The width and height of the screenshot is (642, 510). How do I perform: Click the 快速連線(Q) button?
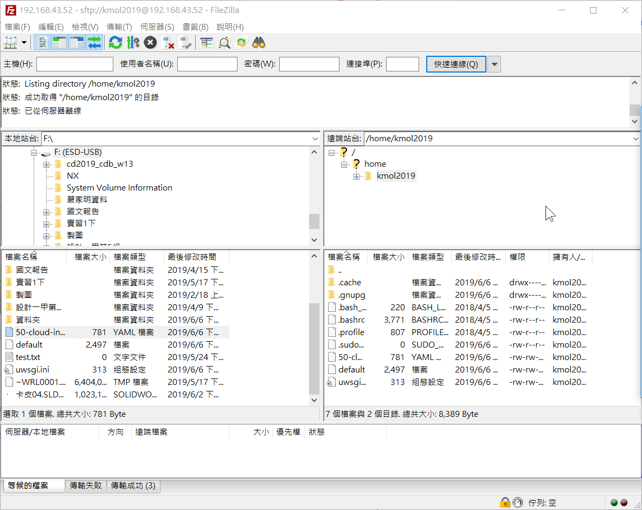point(456,64)
